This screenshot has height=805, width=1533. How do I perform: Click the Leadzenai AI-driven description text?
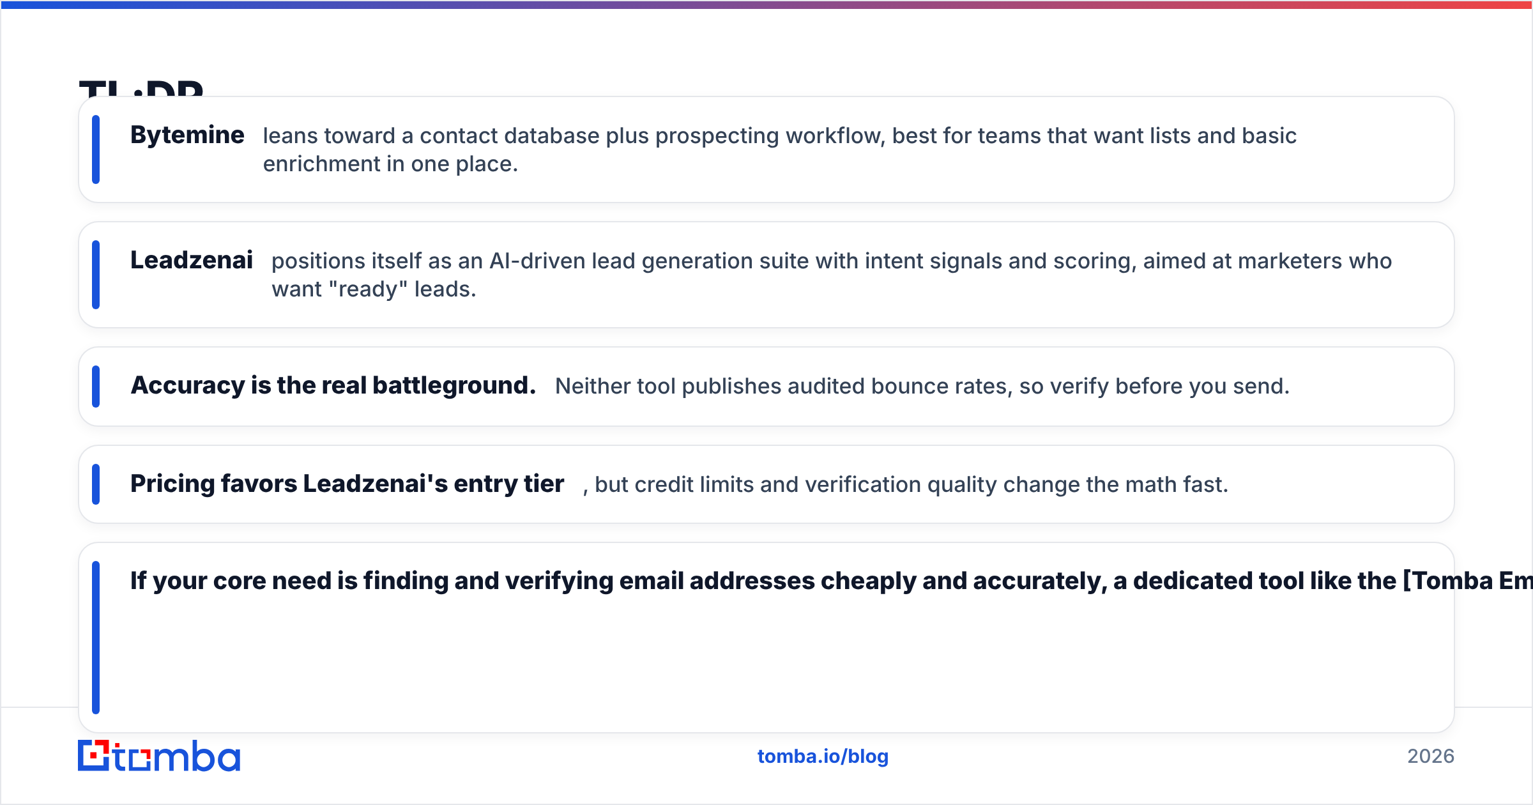coord(832,275)
